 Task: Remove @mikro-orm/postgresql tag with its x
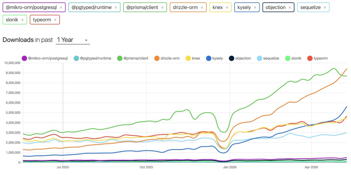(61, 7)
